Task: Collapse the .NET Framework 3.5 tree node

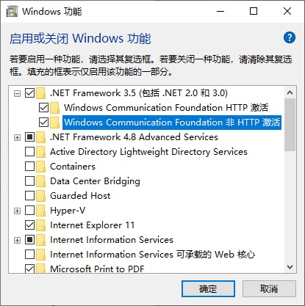Action: (x=17, y=93)
